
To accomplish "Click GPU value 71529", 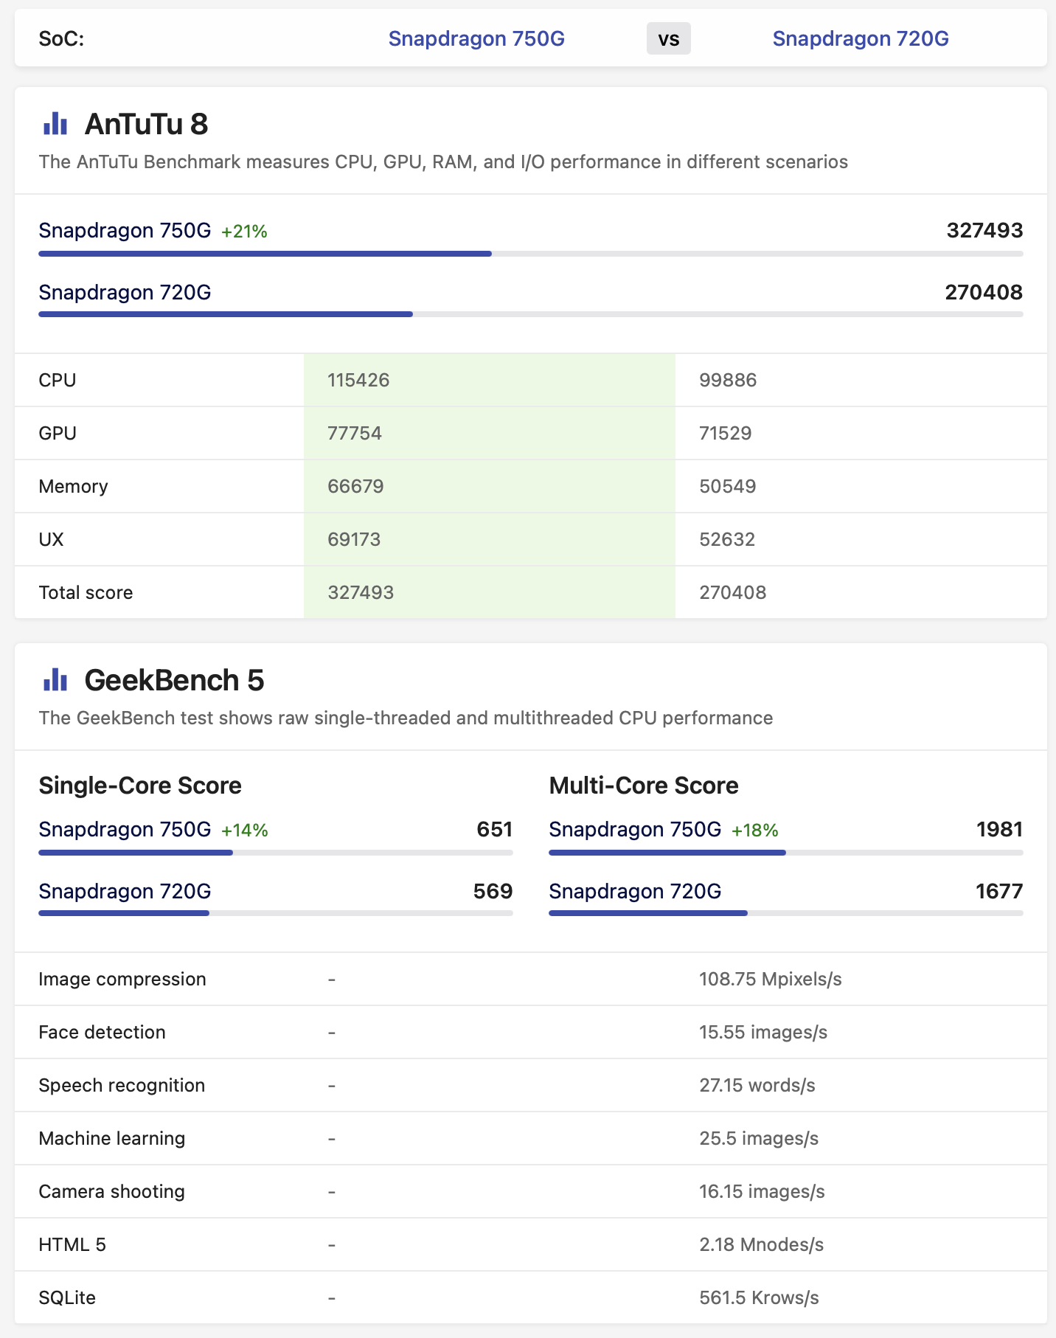I will (x=726, y=434).
